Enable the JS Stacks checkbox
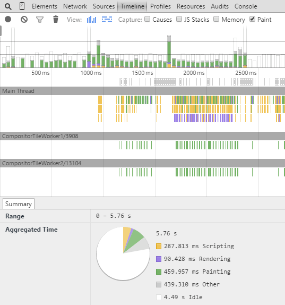 (179, 19)
